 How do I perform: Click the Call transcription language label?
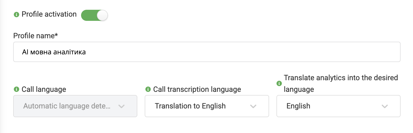(197, 89)
